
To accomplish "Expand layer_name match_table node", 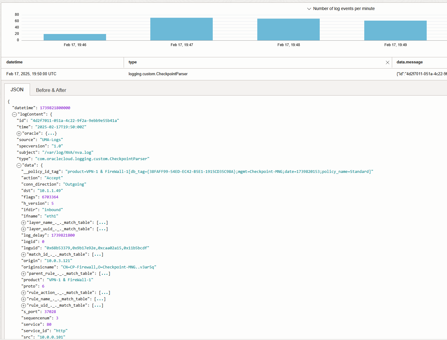I will click(x=23, y=223).
